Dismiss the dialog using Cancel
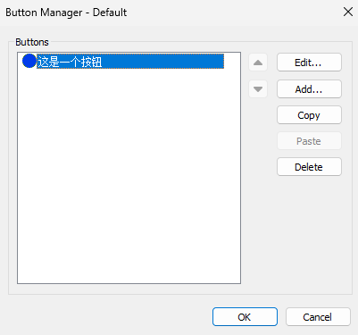358x335 pixels. [318, 317]
